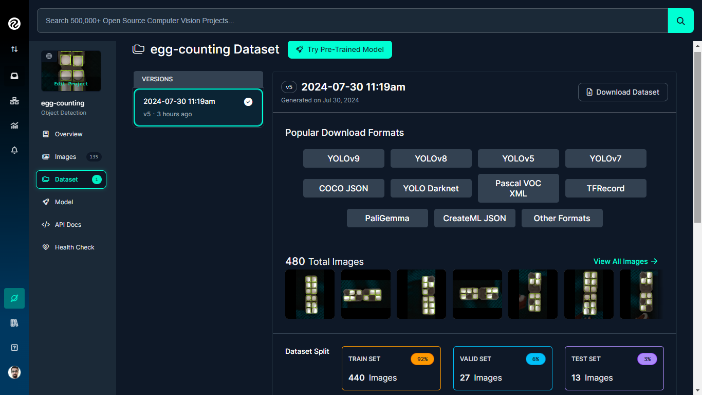
Task: Open Images in the project sidebar
Action: click(x=71, y=157)
